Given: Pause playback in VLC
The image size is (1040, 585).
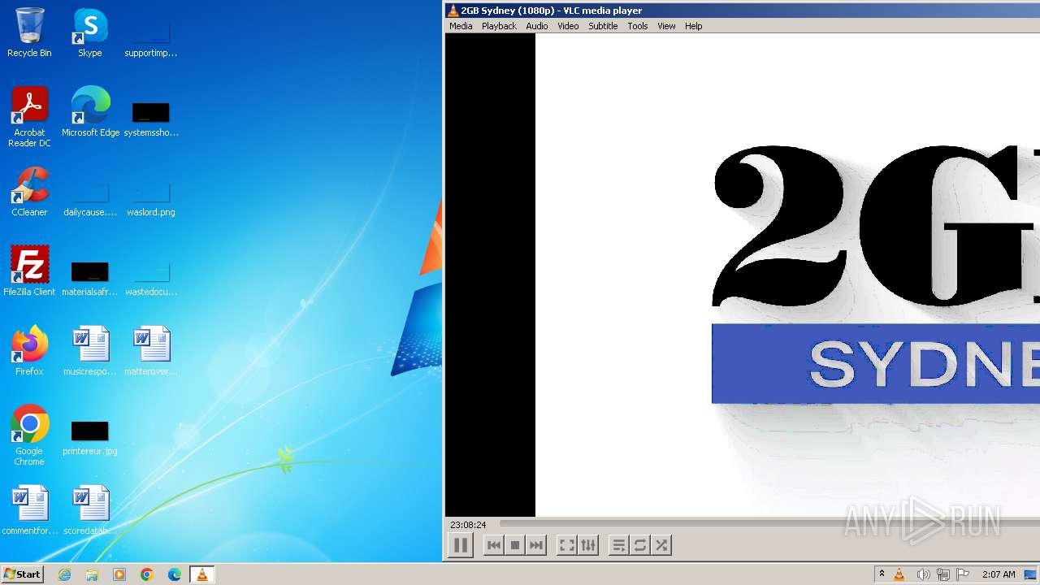Looking at the screenshot, I should tap(460, 545).
